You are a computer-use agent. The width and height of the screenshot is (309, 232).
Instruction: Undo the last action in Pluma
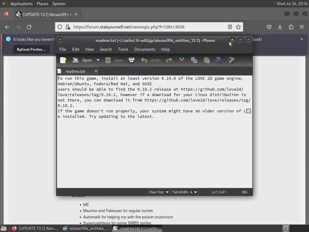tap(151, 60)
